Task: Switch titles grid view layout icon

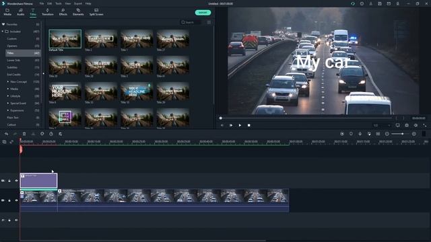Action: click(x=209, y=22)
